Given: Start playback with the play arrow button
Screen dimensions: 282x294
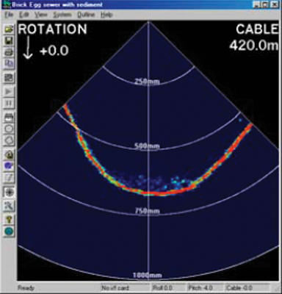Looking at the screenshot, I should 10,92.
